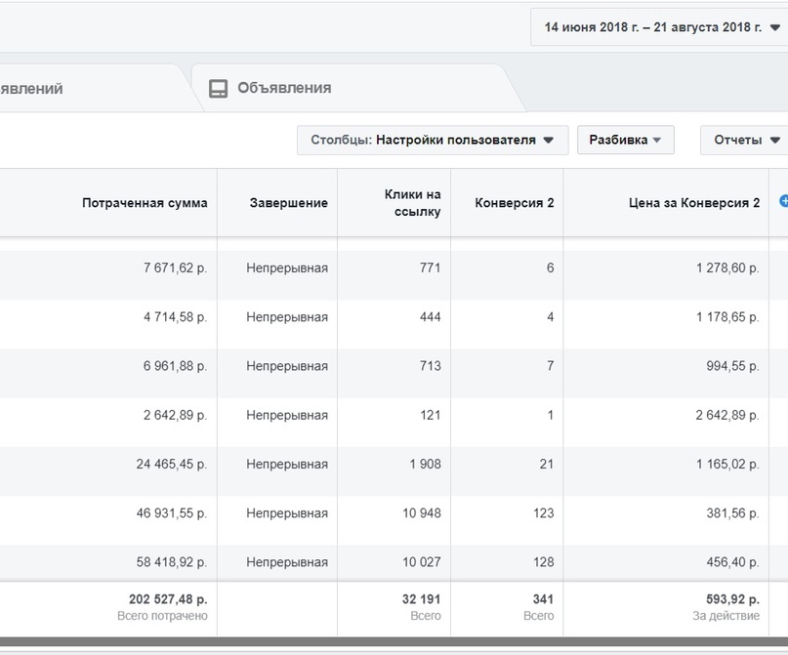Click the conversion count 128
Screen dimensions: 788x655
(x=544, y=561)
